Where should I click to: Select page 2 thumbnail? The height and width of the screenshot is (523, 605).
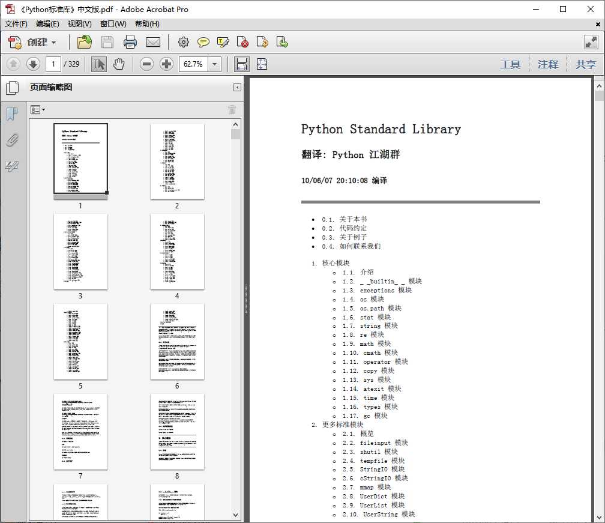pos(177,162)
